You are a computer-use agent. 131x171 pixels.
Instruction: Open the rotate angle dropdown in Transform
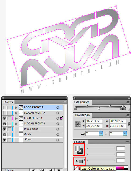[101, 133]
